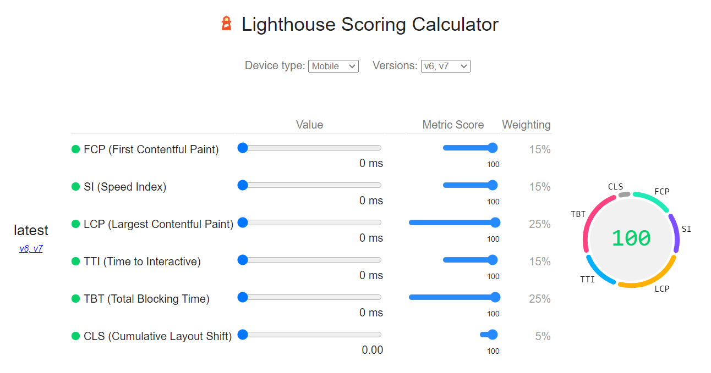
Task: Click the gray CLS arc segment
Action: (624, 193)
